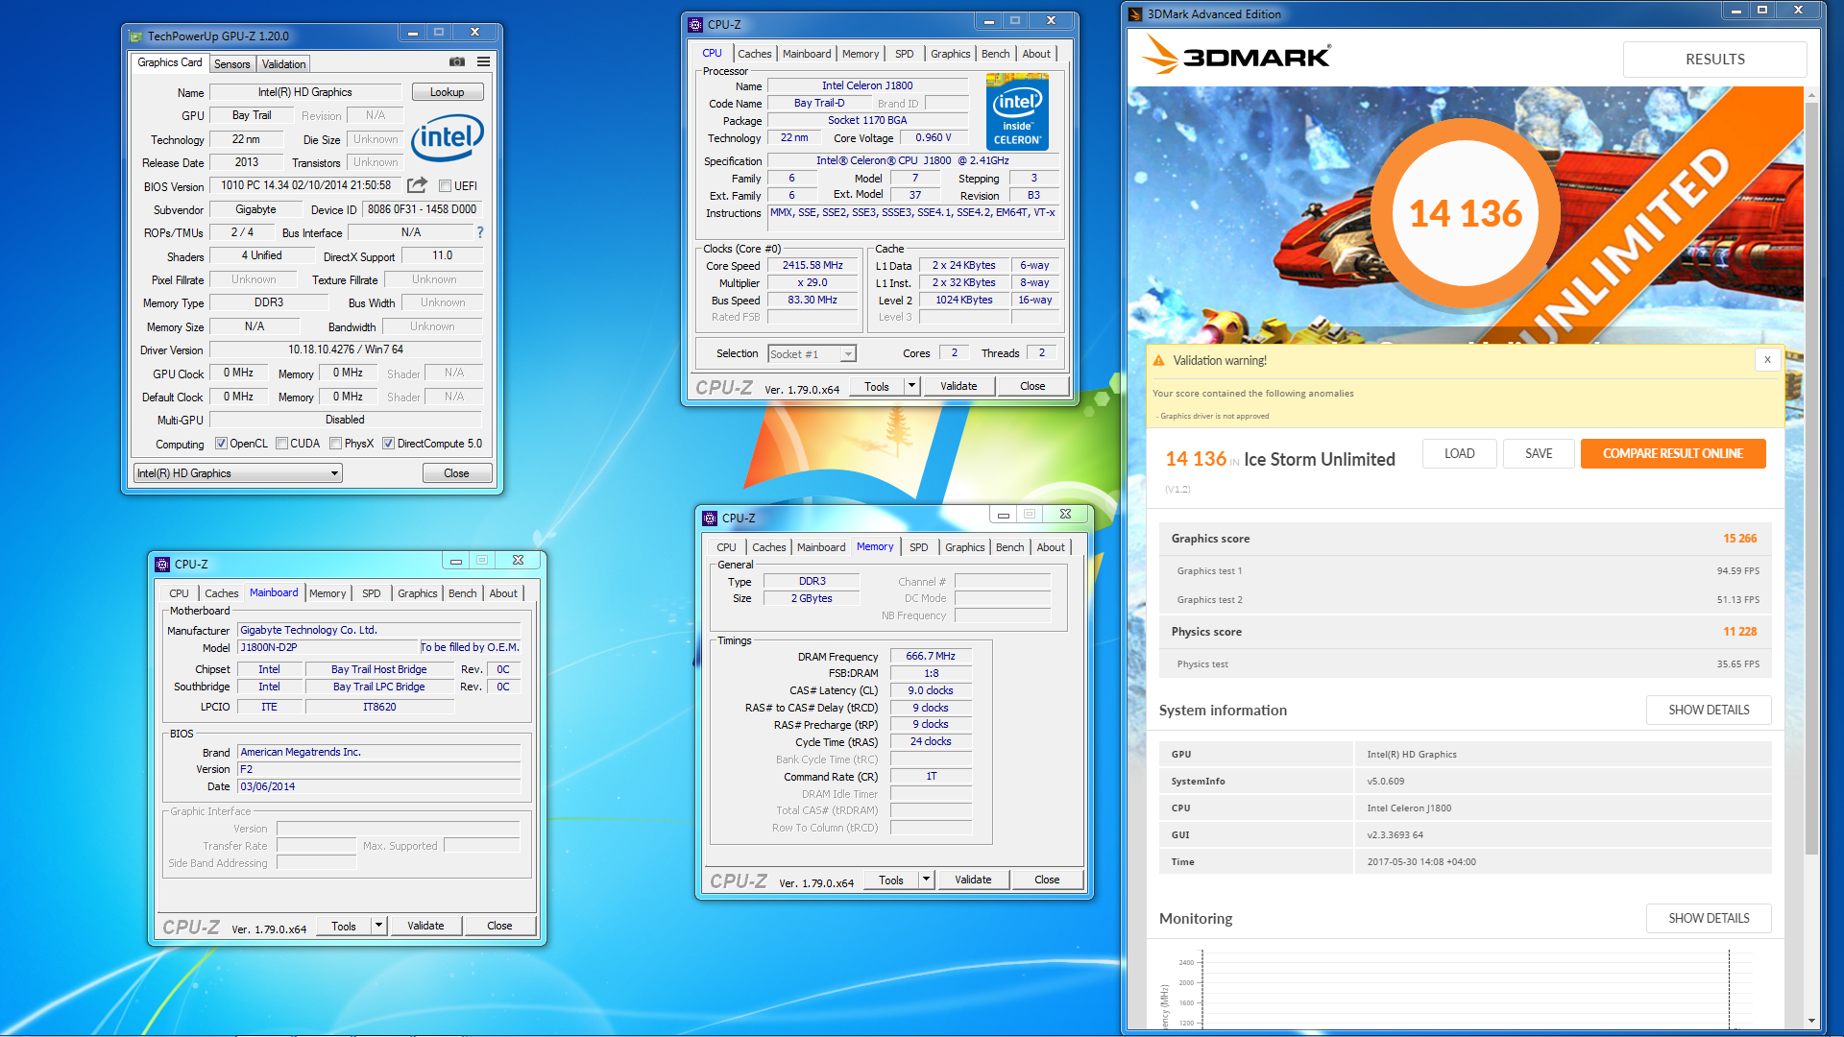This screenshot has width=1844, height=1037.
Task: Click COMPARE RESULT ONLINE button
Action: [x=1672, y=453]
